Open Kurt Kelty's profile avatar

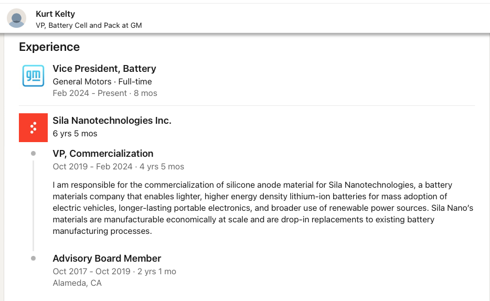click(x=17, y=18)
